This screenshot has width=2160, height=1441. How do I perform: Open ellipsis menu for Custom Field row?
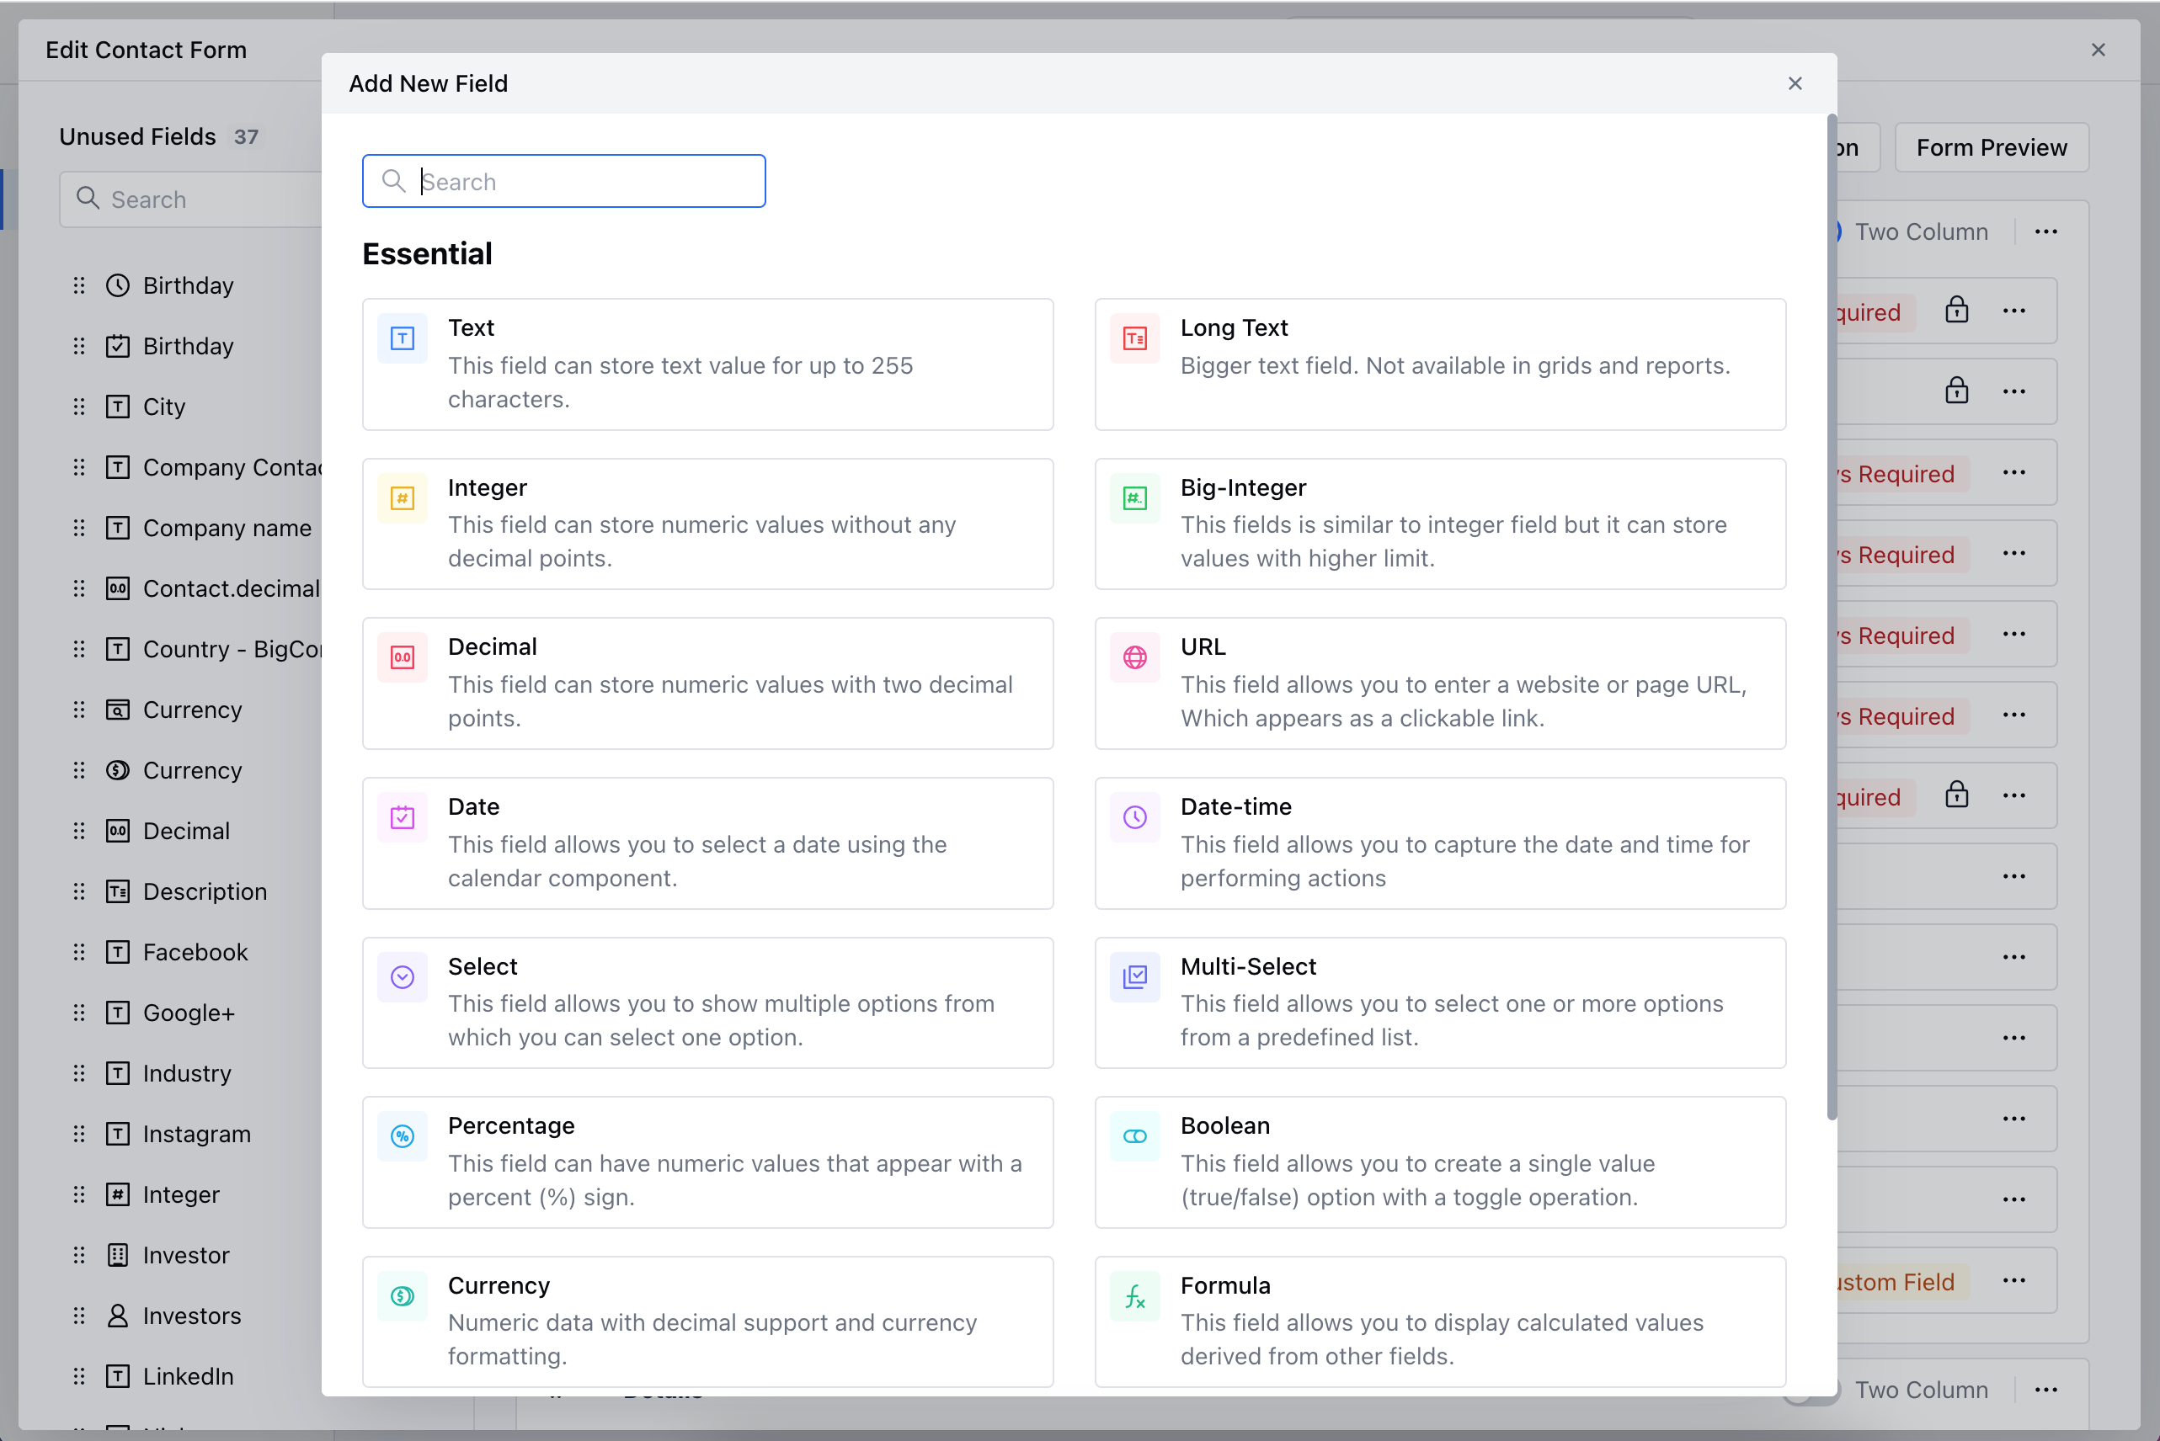(x=2013, y=1280)
